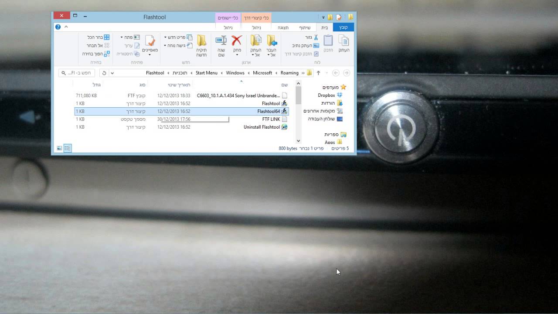This screenshot has width=558, height=314.
Task: Open the address bar history dropdown
Action: click(x=112, y=73)
